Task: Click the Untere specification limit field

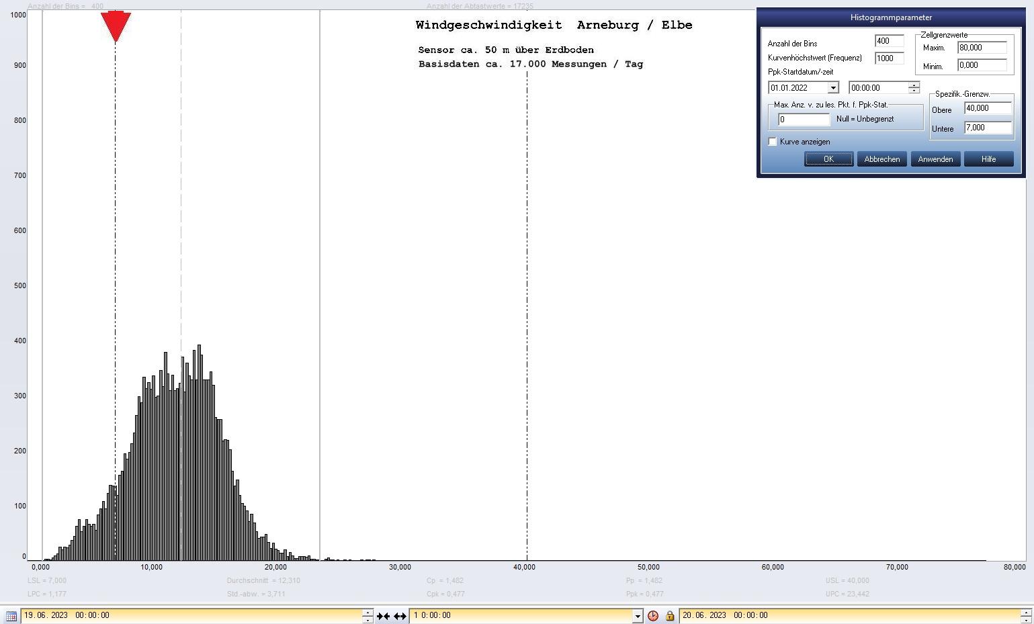Action: click(988, 128)
